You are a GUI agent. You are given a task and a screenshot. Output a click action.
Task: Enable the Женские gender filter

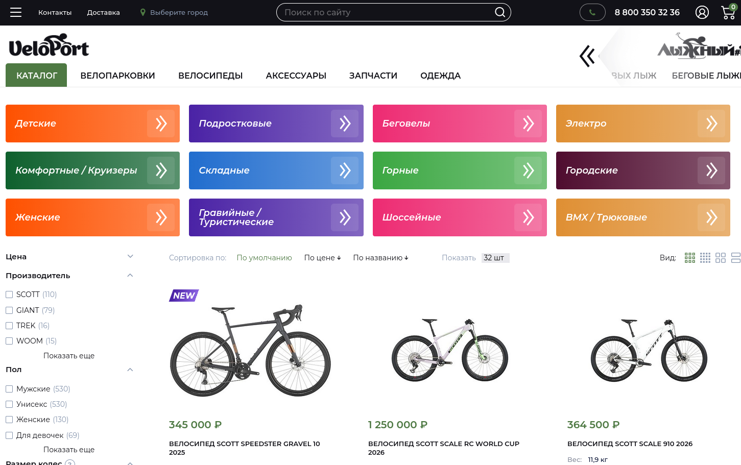pyautogui.click(x=9, y=420)
